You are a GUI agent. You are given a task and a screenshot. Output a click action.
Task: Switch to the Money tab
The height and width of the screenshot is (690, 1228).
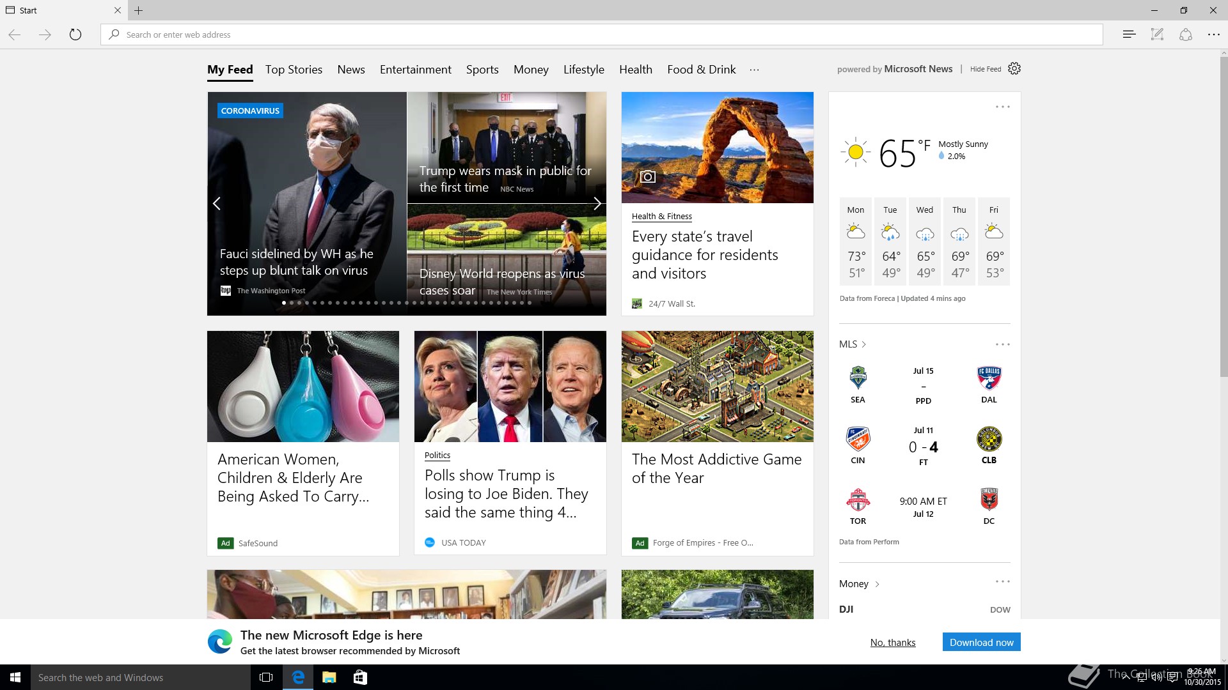[531, 70]
